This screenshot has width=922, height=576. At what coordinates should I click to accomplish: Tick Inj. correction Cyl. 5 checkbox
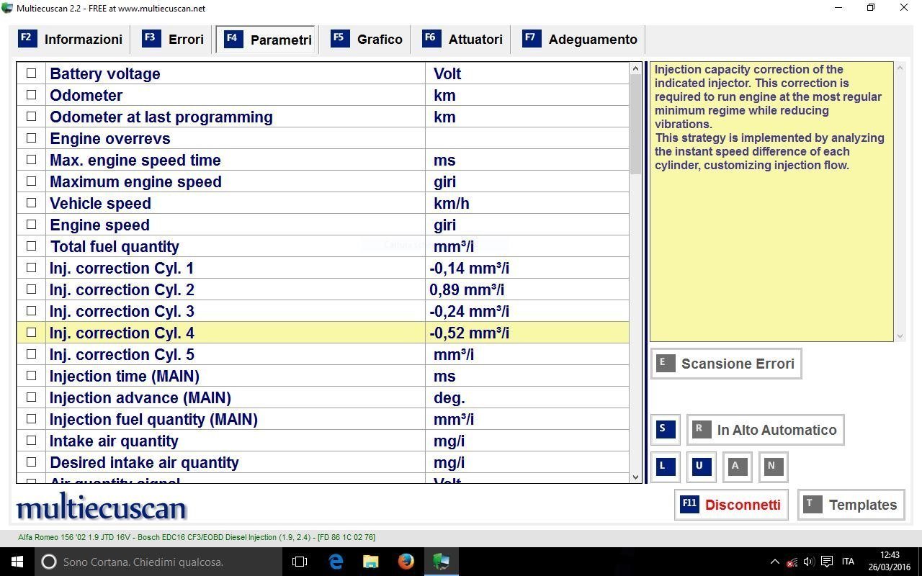coord(31,354)
